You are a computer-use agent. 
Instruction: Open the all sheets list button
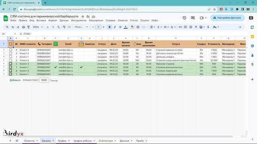(17, 141)
